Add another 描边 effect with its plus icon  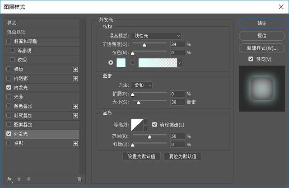75,69
